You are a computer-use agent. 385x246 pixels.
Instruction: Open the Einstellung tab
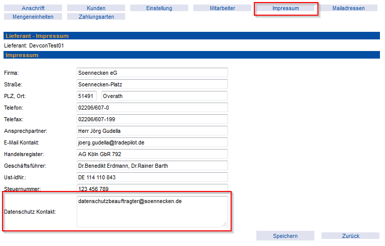click(x=159, y=8)
